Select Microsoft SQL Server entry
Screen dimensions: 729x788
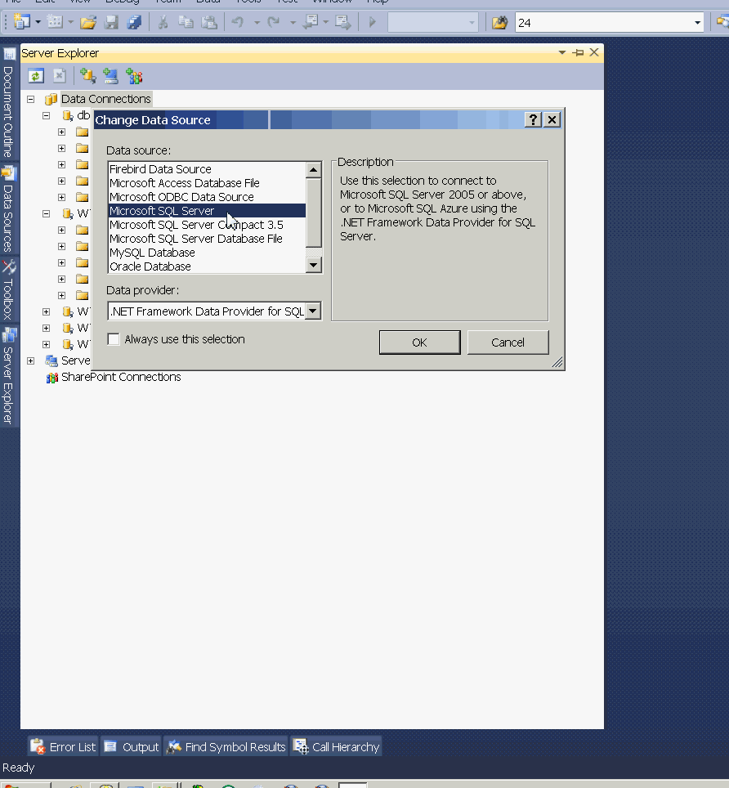207,211
